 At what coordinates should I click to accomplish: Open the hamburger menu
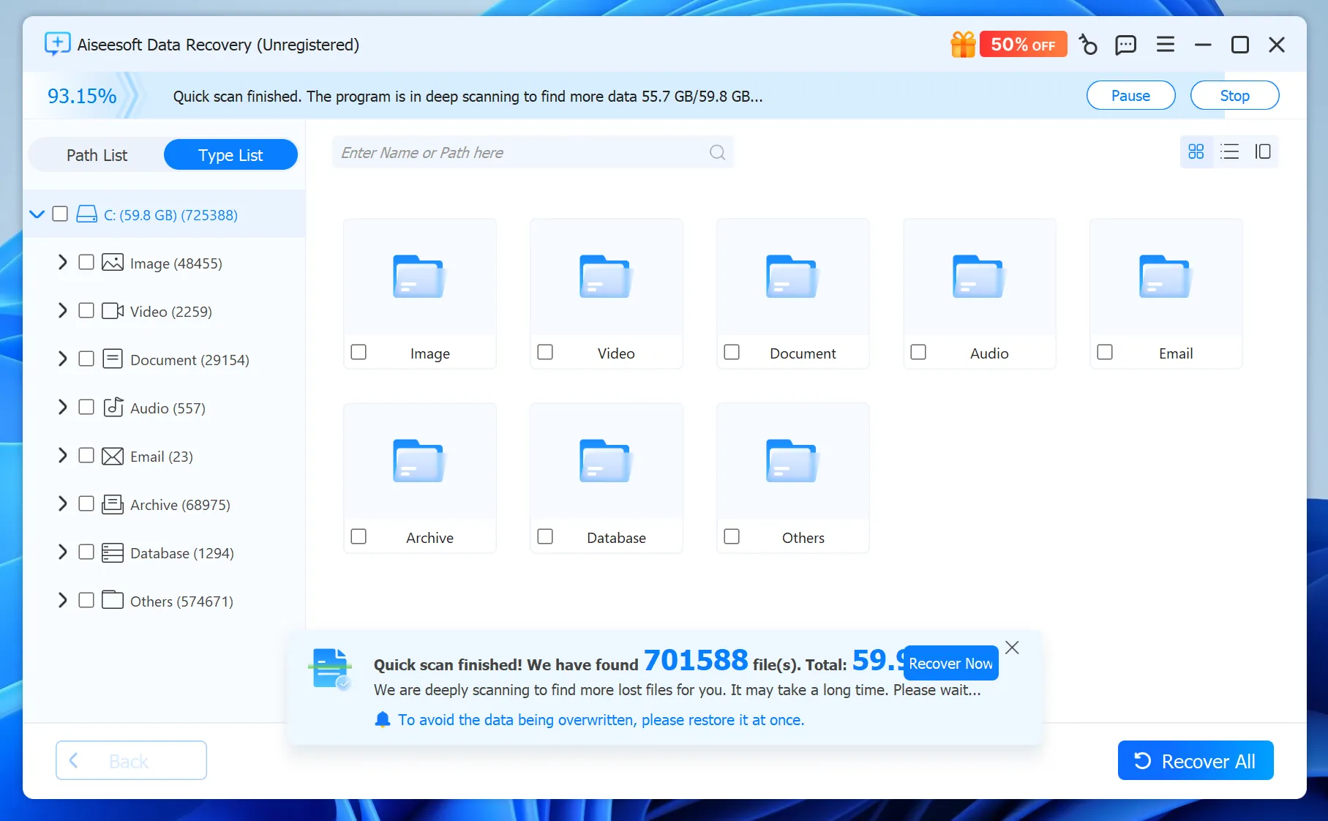tap(1165, 45)
